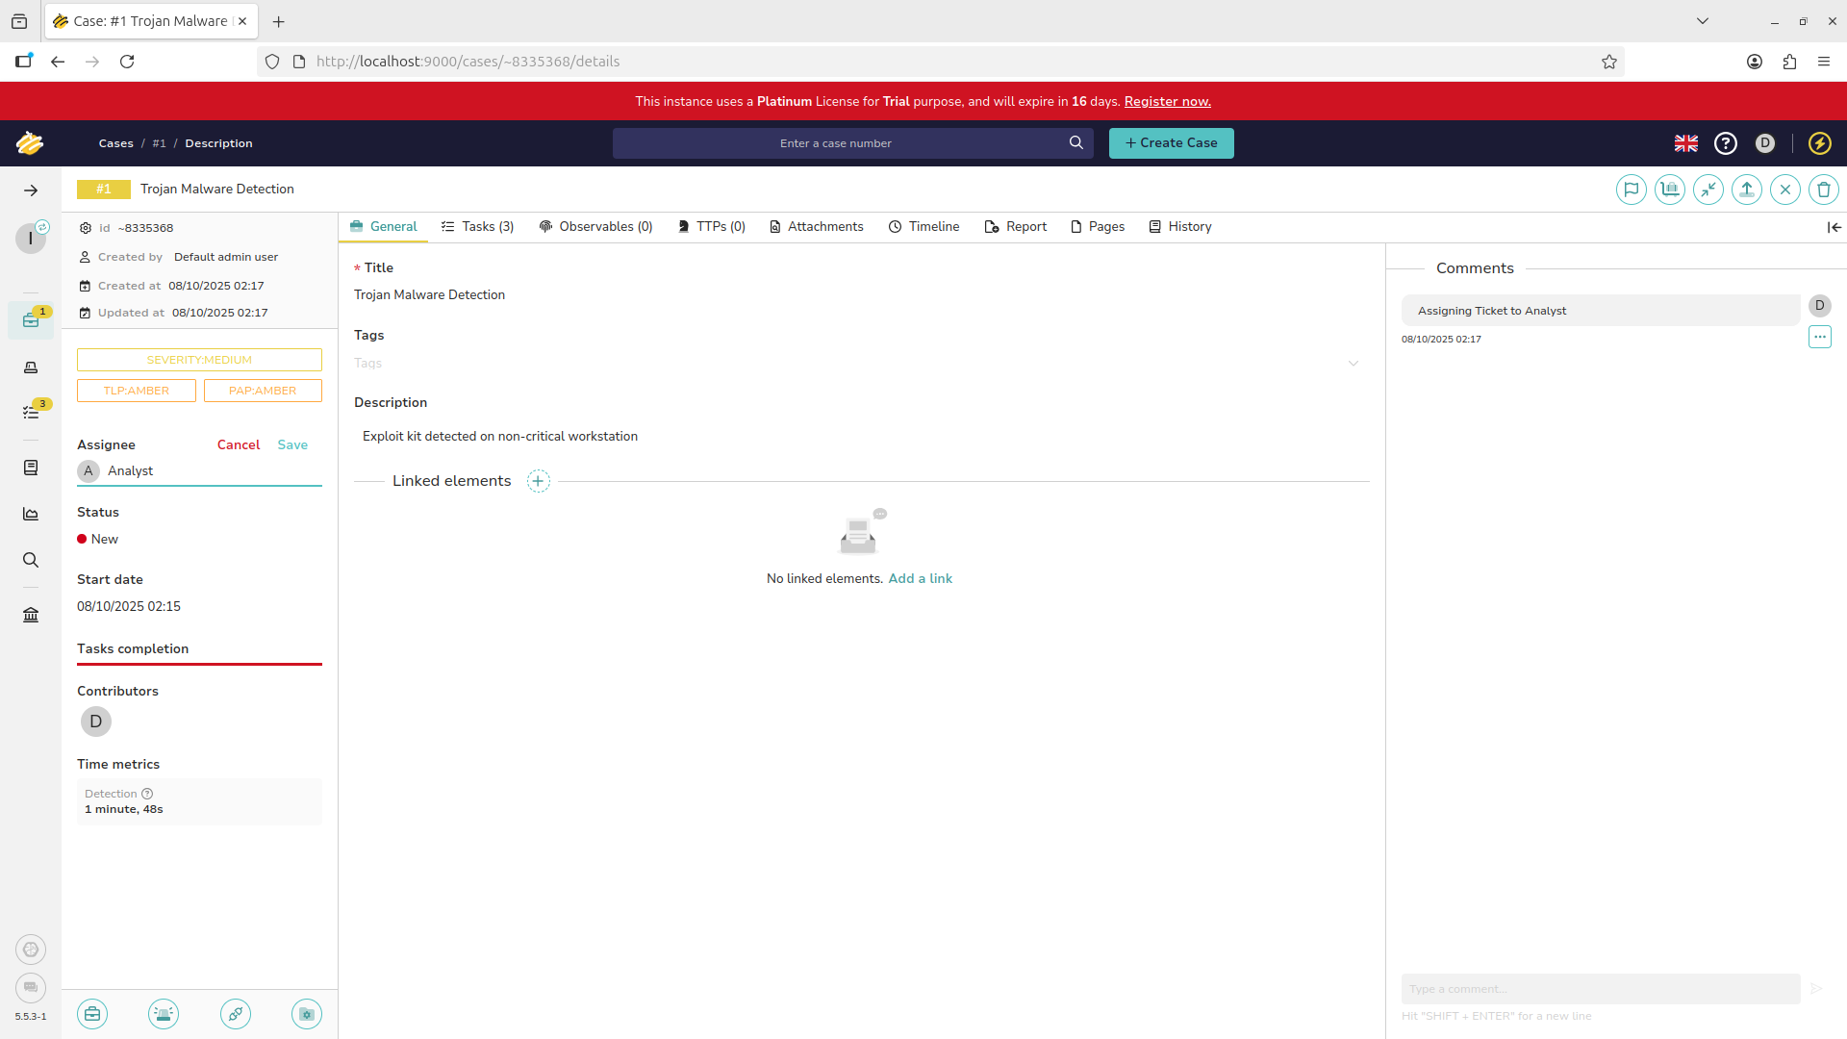Click the dashboards chart sidebar icon
The height and width of the screenshot is (1039, 1847).
pos(31,514)
